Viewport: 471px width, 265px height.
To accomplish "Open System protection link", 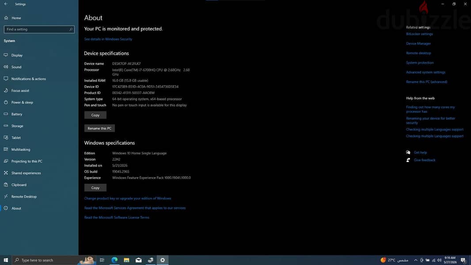I will pyautogui.click(x=420, y=63).
